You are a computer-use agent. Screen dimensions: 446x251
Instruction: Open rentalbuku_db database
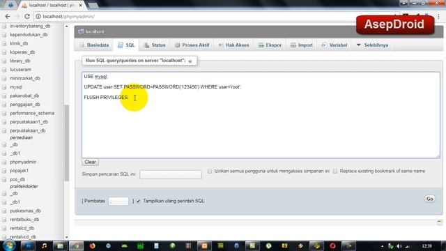pos(24,220)
